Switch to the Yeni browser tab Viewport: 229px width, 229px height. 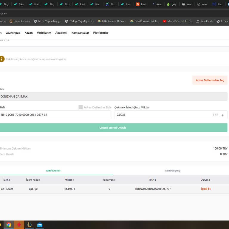click(187, 4)
